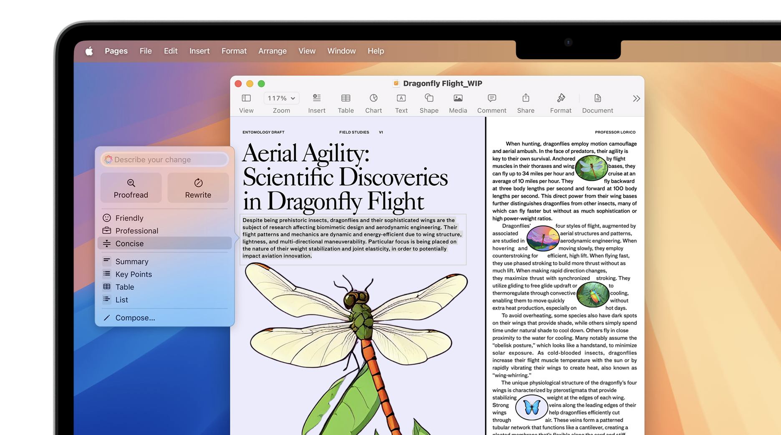Select the beetle oval image near 'cooling'
Viewport: 781px width, 435px height.
click(x=592, y=294)
